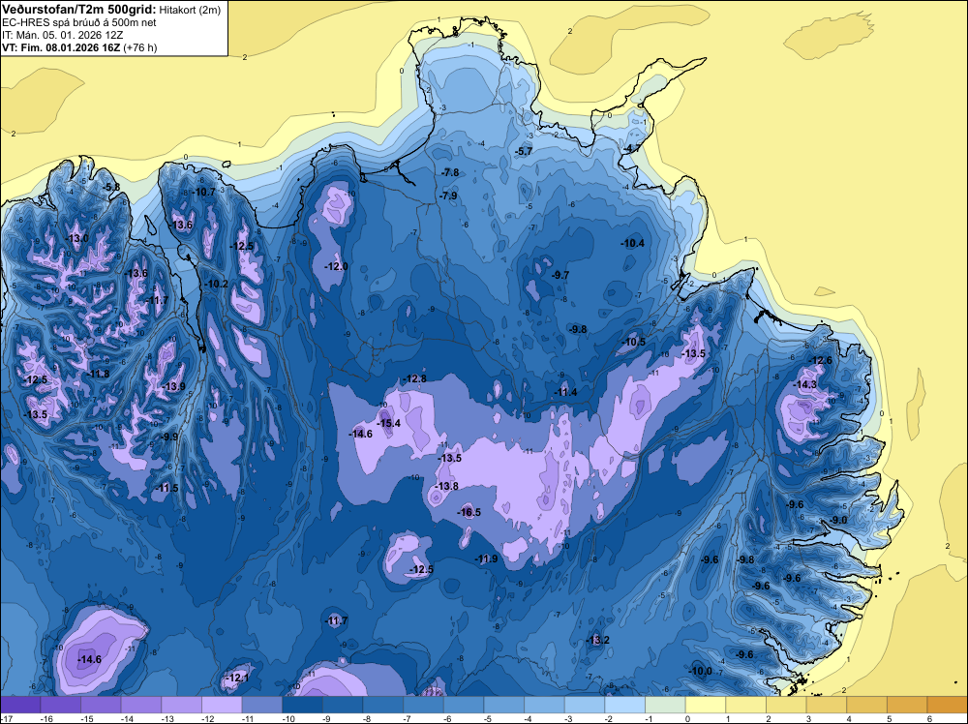968x724 pixels.
Task: Click the -16.5 temperature label on the map
Action: pos(469,512)
